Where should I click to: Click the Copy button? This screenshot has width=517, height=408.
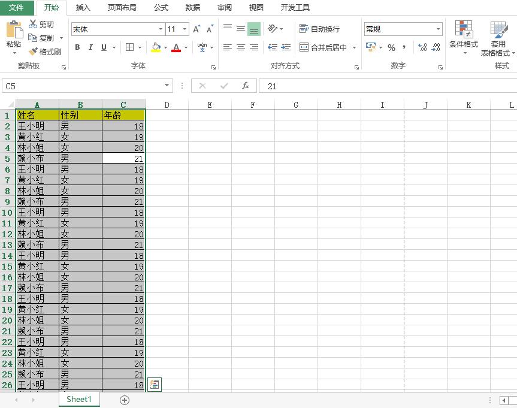[x=41, y=38]
